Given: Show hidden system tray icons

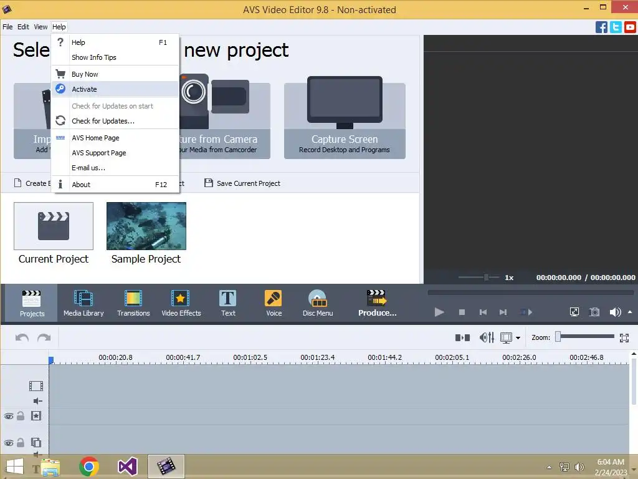Looking at the screenshot, I should click(x=549, y=467).
